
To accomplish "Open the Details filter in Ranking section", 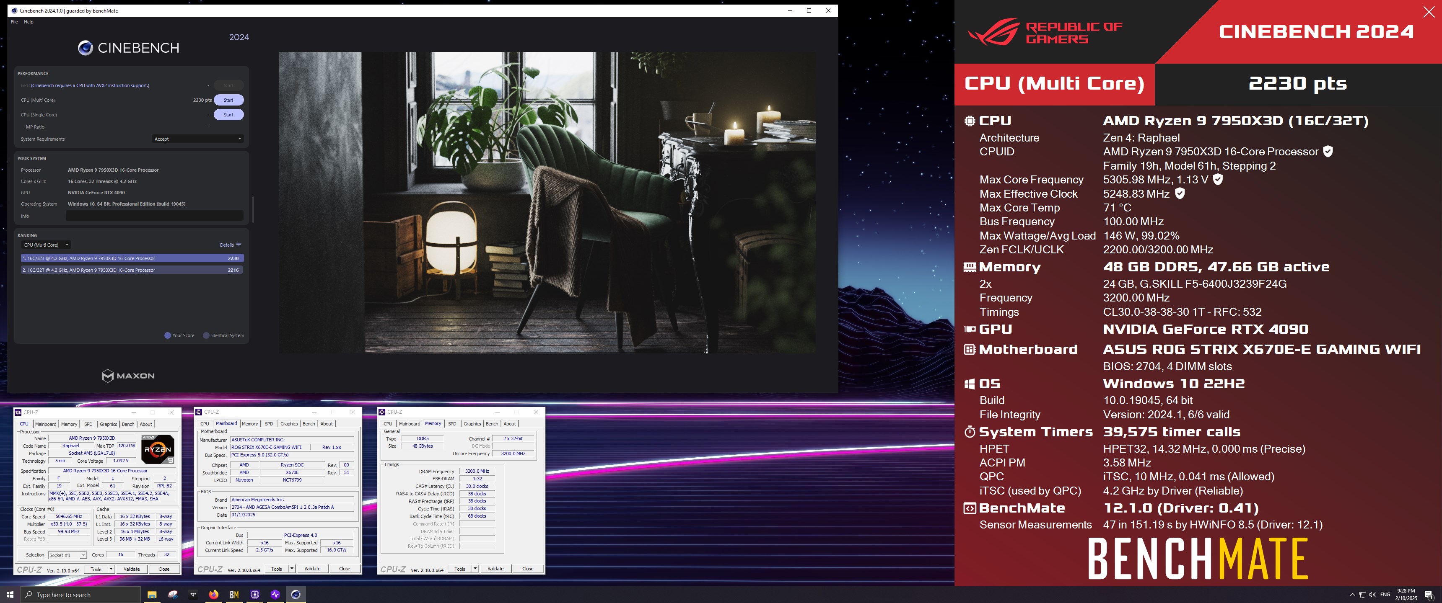I will click(x=231, y=245).
